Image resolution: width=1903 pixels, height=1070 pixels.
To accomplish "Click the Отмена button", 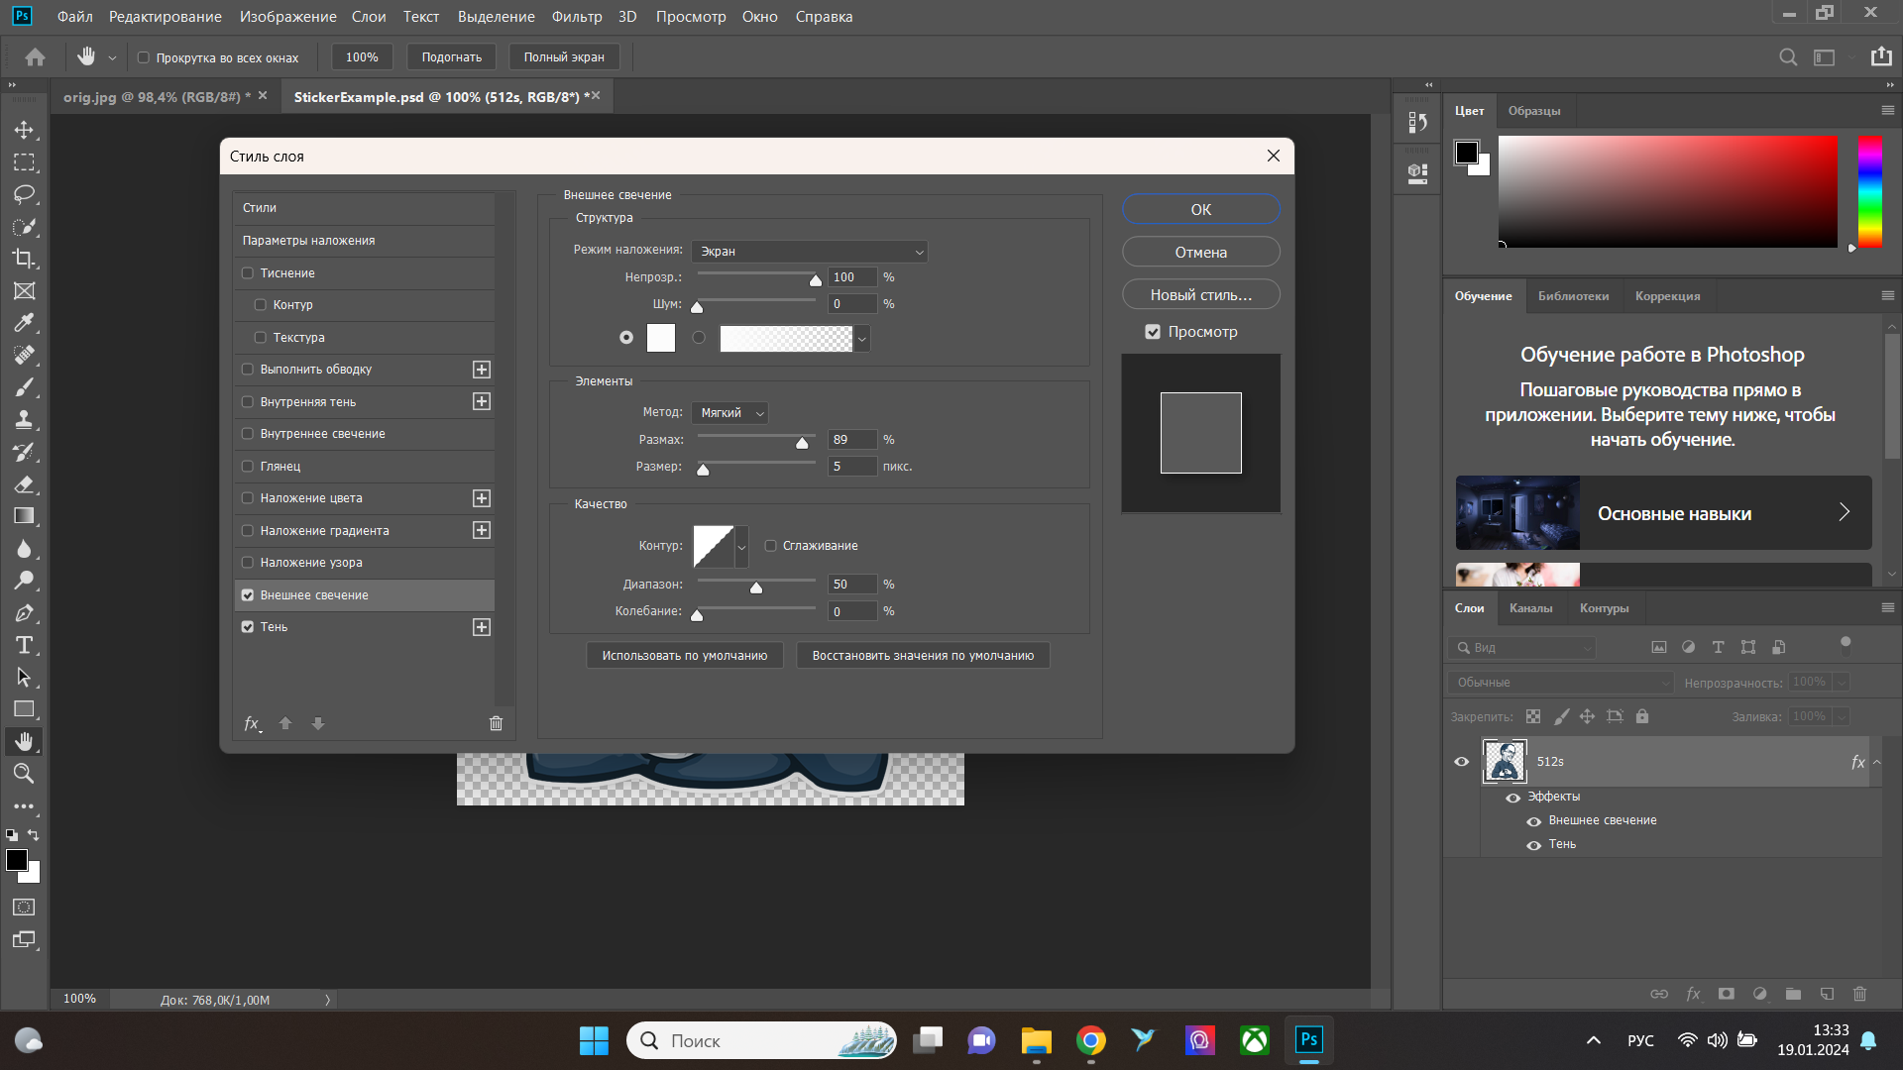I will coord(1200,253).
